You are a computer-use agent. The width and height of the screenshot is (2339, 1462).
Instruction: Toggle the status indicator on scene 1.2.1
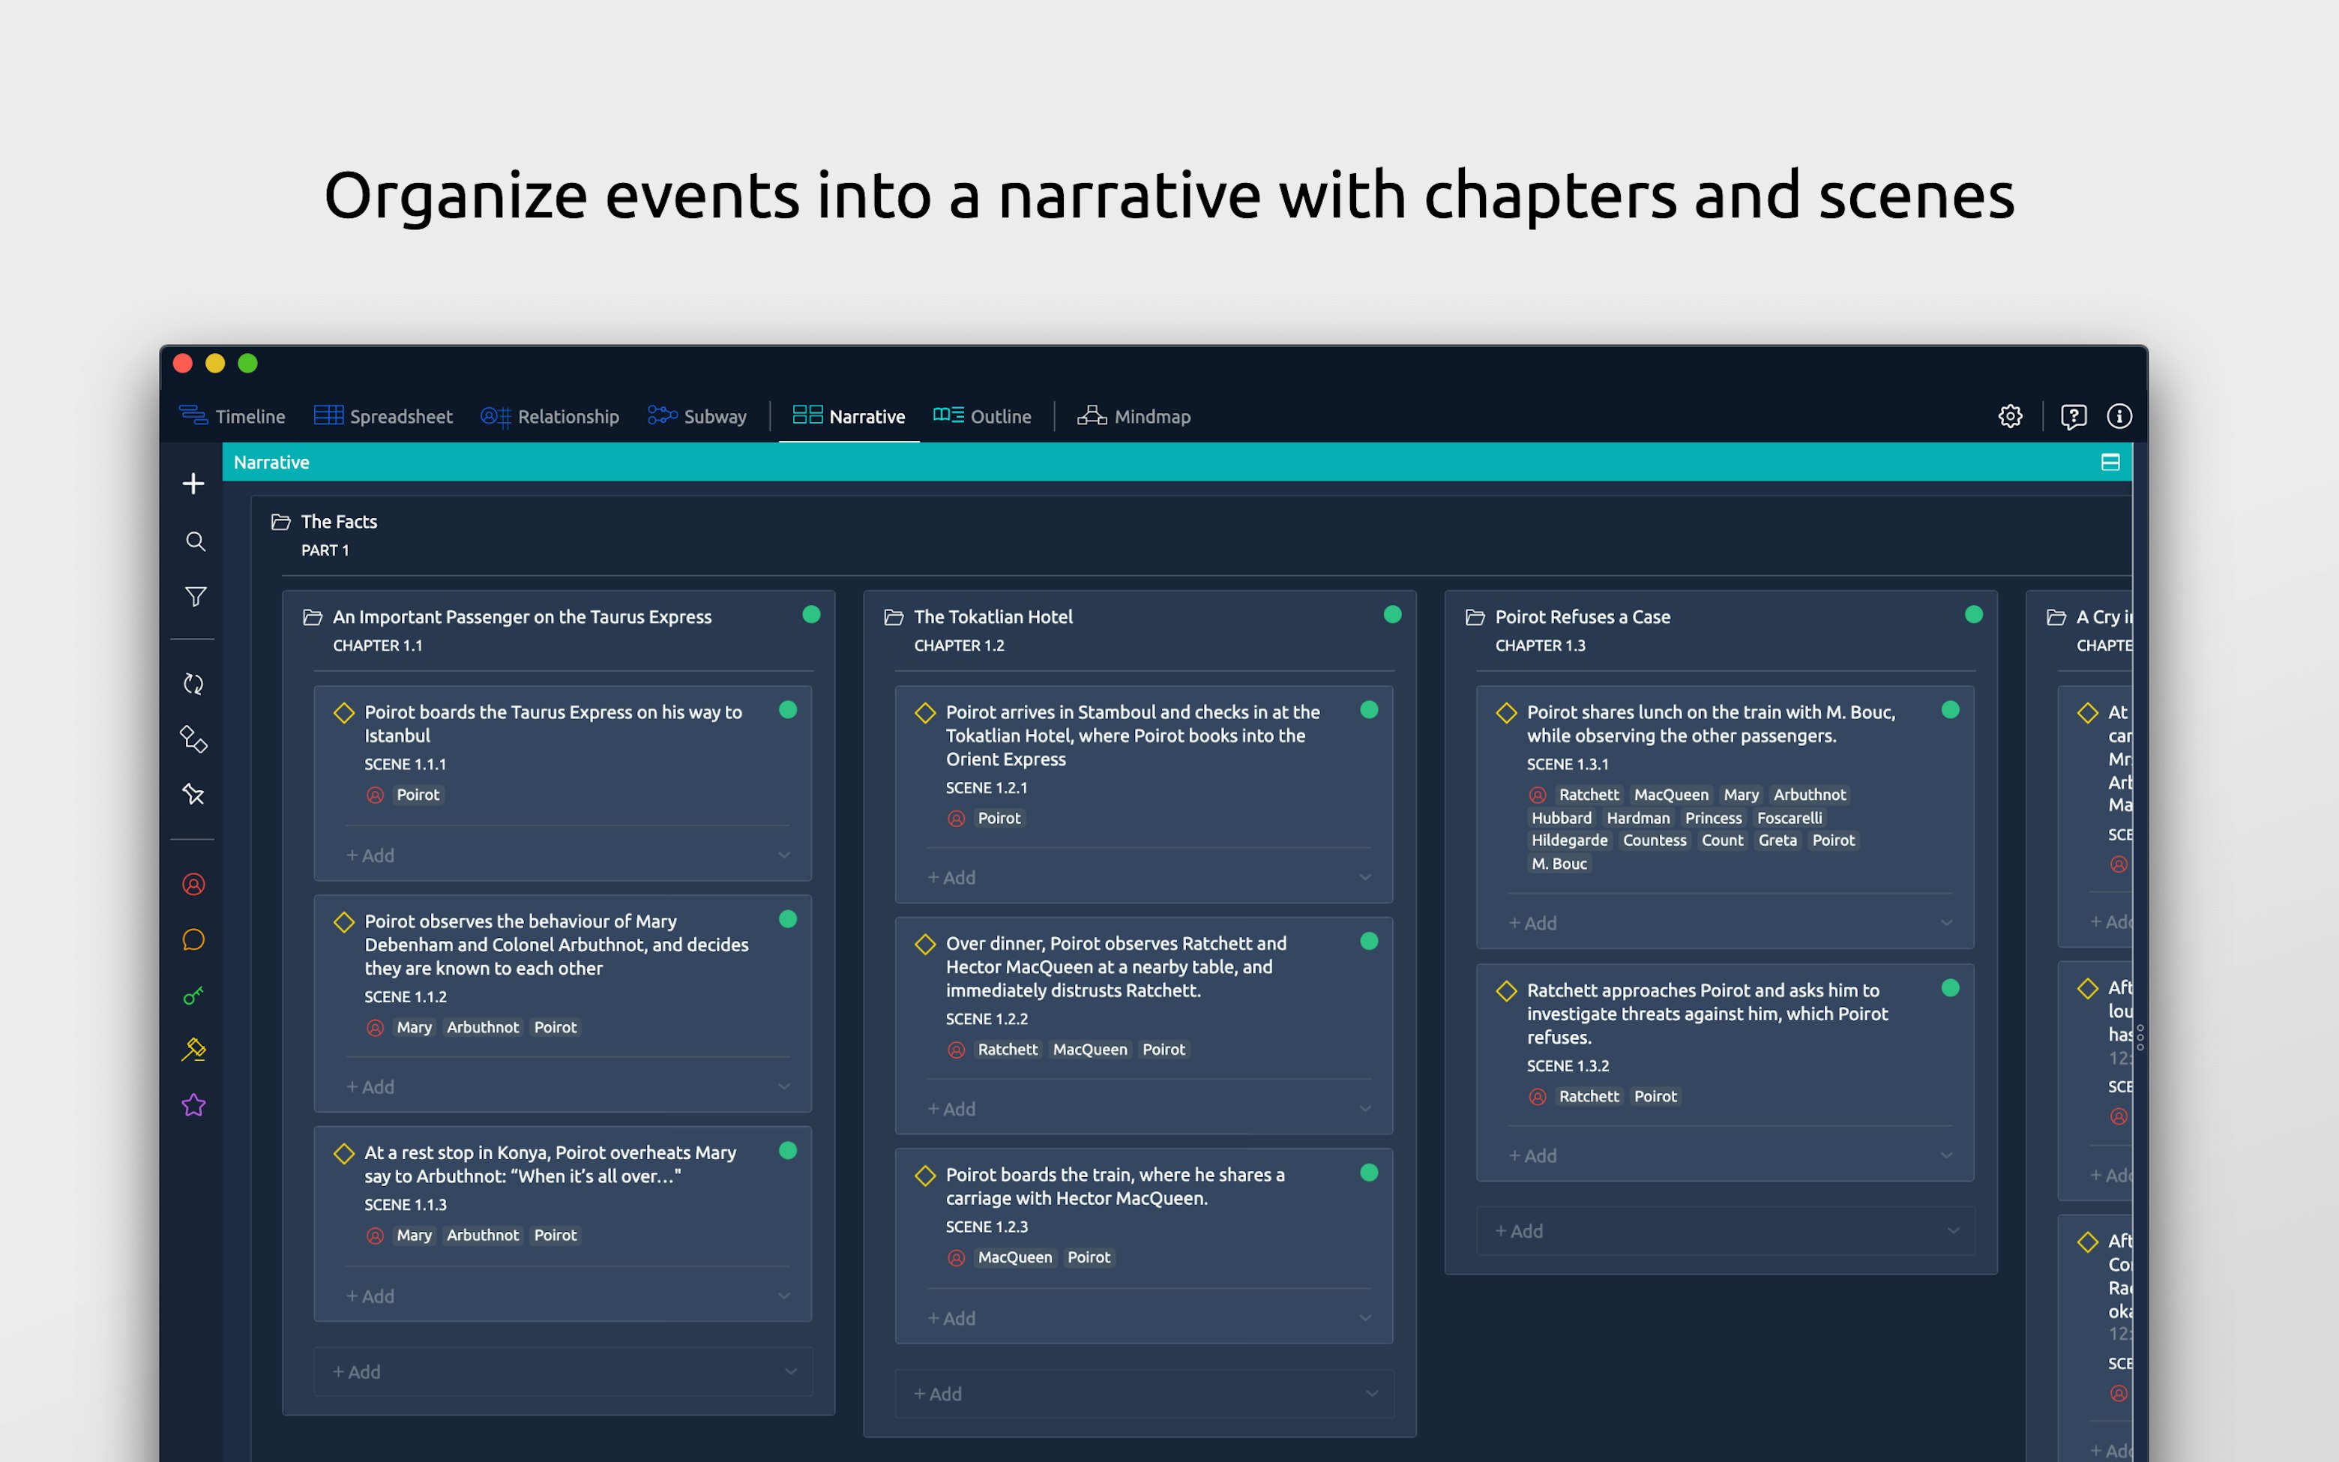[x=1370, y=711]
